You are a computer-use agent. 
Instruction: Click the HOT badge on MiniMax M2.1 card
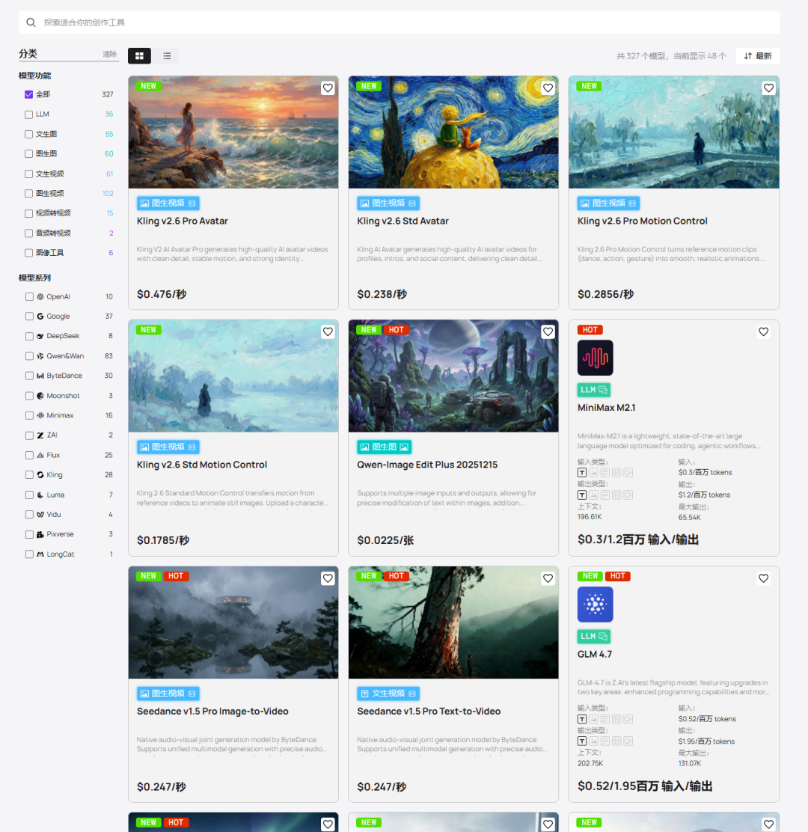(x=590, y=330)
